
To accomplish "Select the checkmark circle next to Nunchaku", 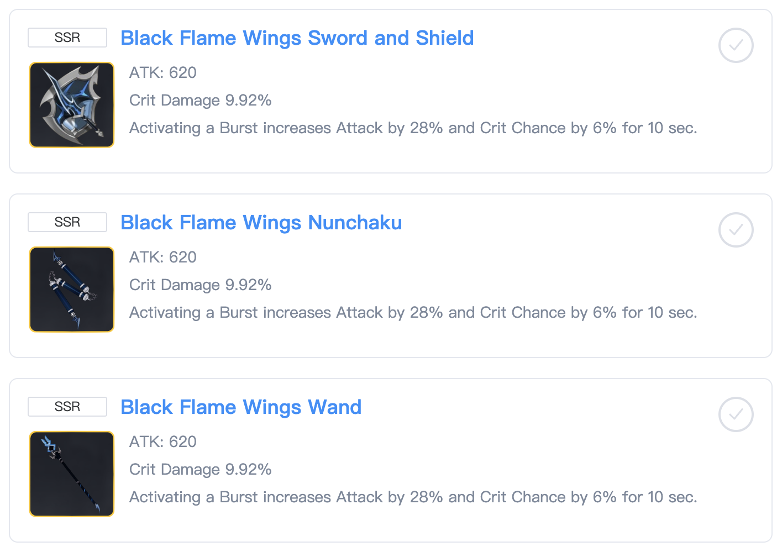I will point(736,230).
